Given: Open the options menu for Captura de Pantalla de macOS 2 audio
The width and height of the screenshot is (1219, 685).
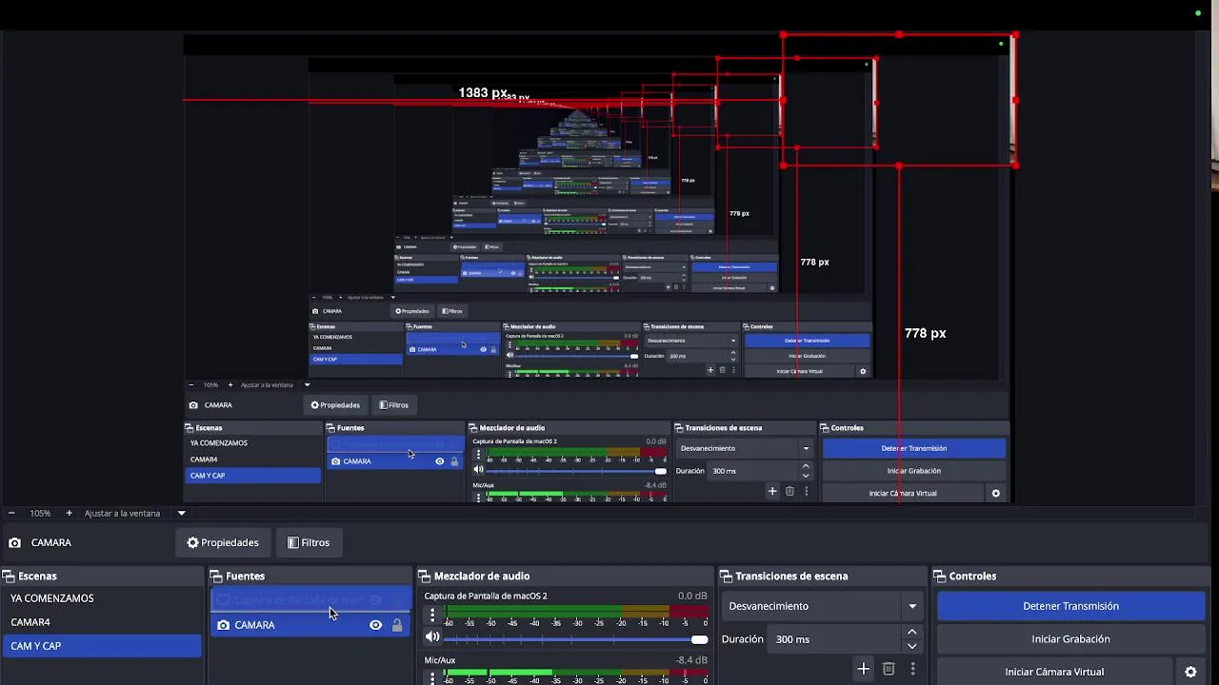Looking at the screenshot, I should pos(432,616).
